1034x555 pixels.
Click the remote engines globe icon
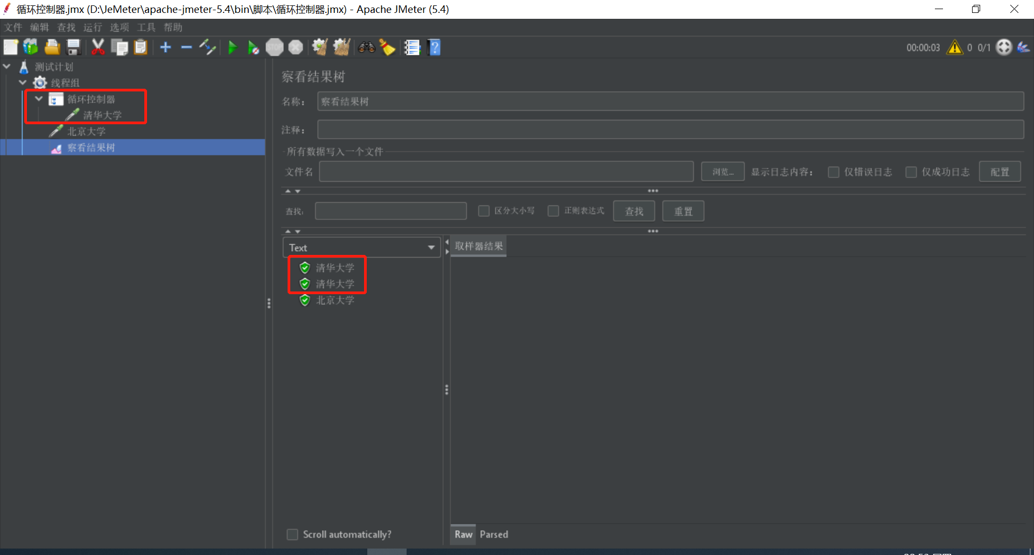click(1004, 47)
